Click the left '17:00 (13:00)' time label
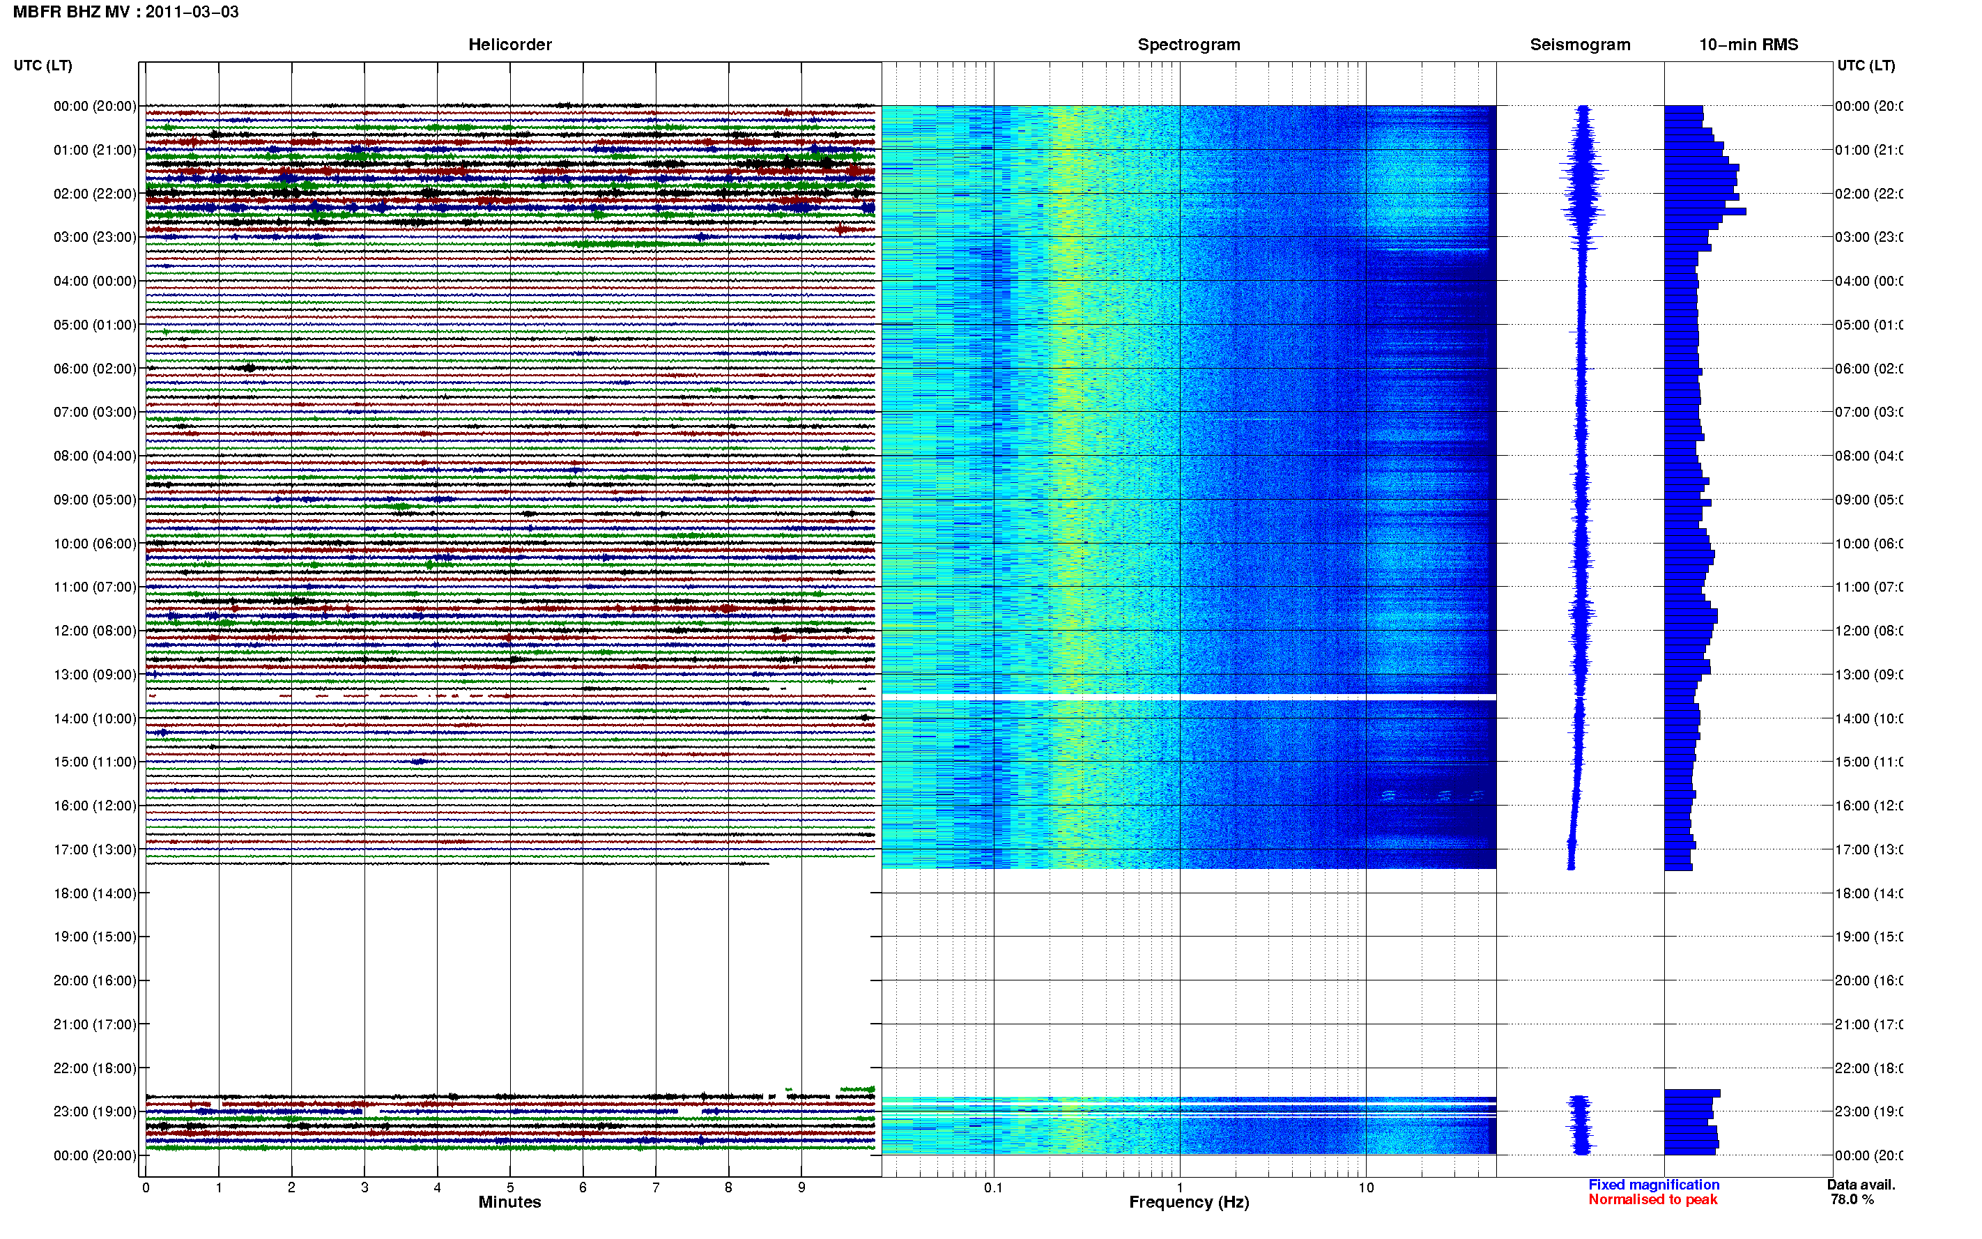1982x1239 pixels. (95, 849)
